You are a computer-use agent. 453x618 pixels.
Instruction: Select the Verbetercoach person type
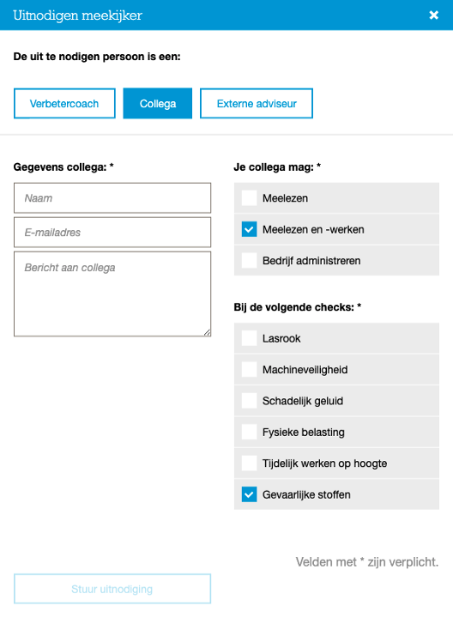64,103
